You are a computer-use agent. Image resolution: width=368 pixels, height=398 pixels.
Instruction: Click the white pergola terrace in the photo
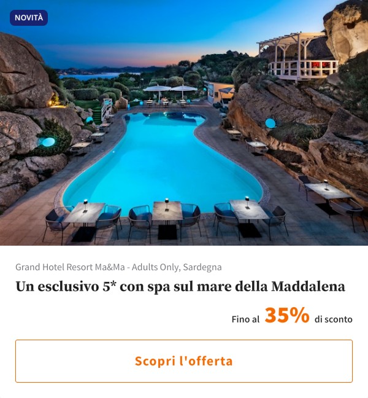click(298, 57)
